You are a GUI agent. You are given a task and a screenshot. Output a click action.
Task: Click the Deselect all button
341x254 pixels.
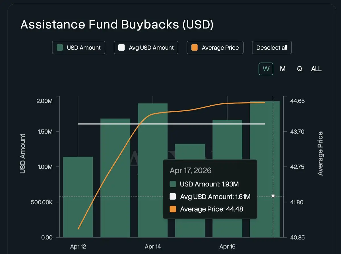(x=272, y=48)
